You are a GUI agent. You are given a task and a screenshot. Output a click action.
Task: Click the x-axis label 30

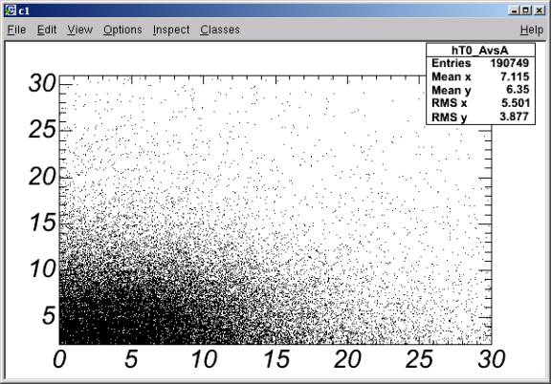point(492,359)
